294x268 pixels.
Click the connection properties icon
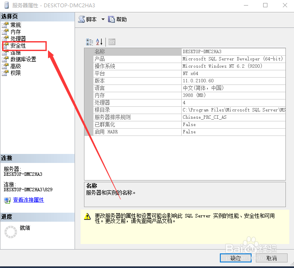[7, 200]
